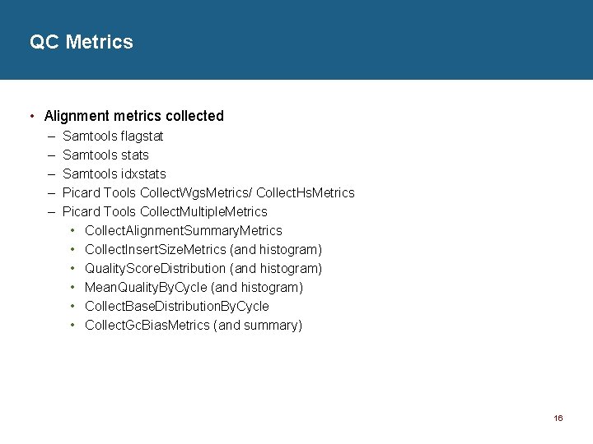This screenshot has height=444, width=593.
Task: Select the Alignment metrics collected heading
Action: point(134,116)
